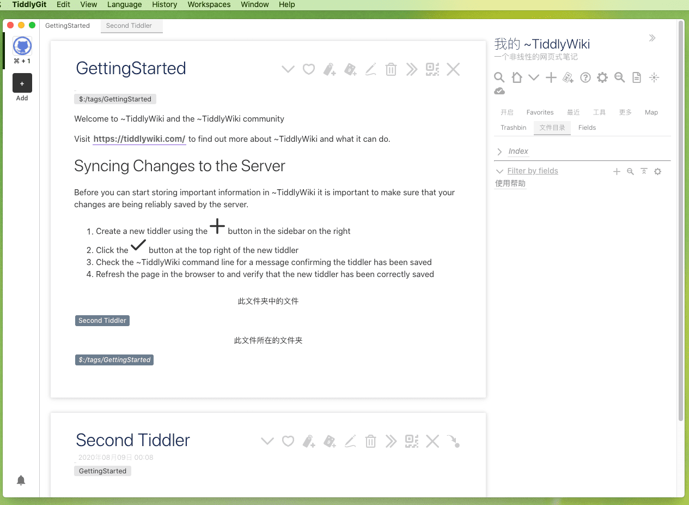Screen dimensions: 689x505
Task: Hide the sidebar with the double chevron
Action: (x=652, y=38)
